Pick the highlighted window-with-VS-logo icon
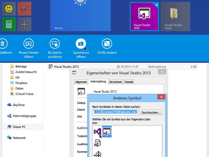209x157 pixels. click(x=107, y=132)
